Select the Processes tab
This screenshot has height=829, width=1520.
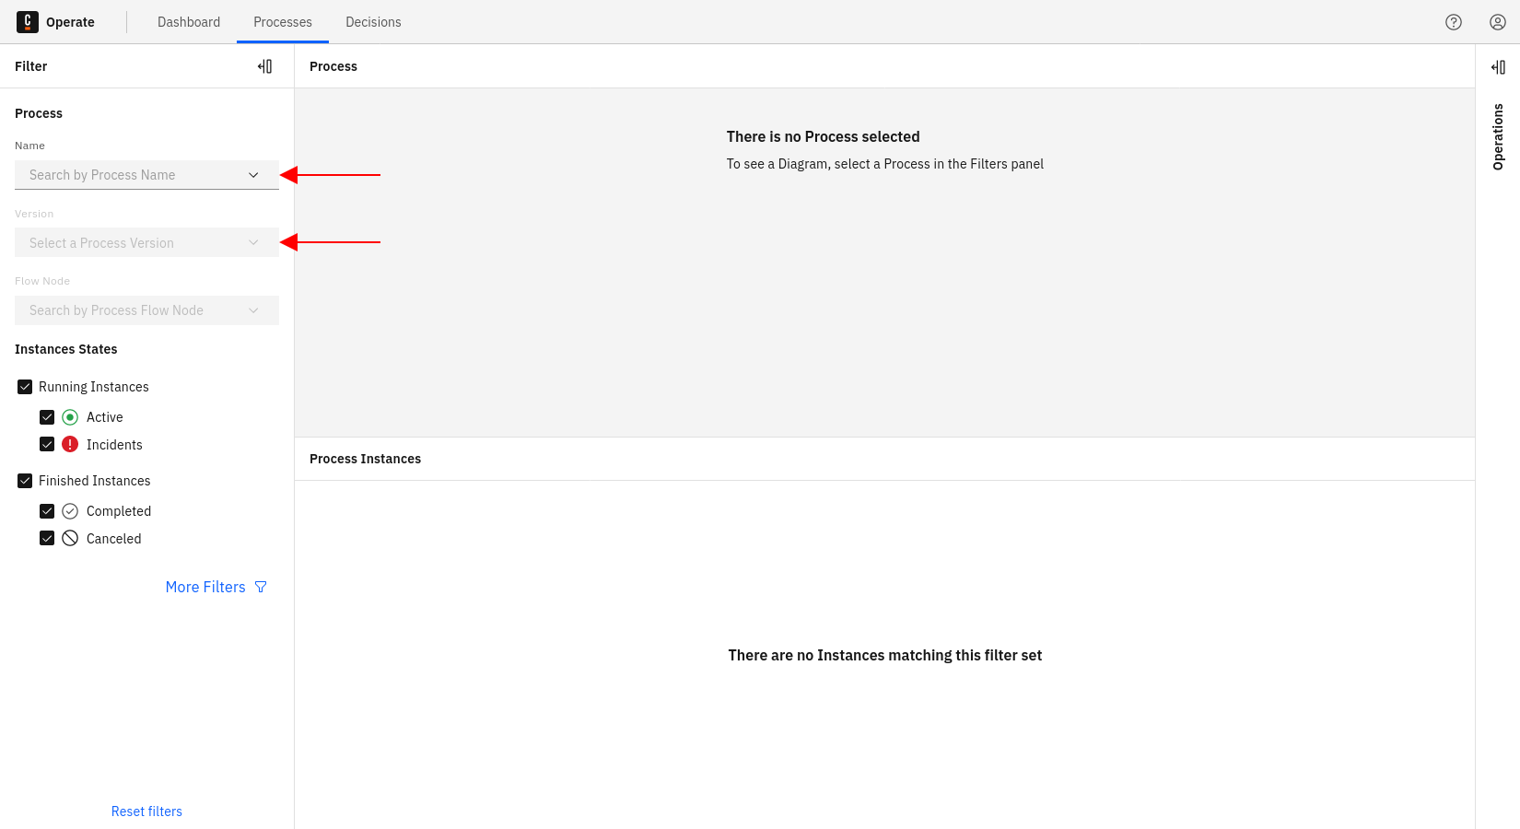(283, 22)
